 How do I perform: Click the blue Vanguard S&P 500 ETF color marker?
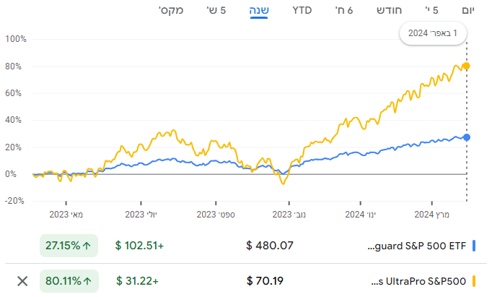(x=475, y=246)
